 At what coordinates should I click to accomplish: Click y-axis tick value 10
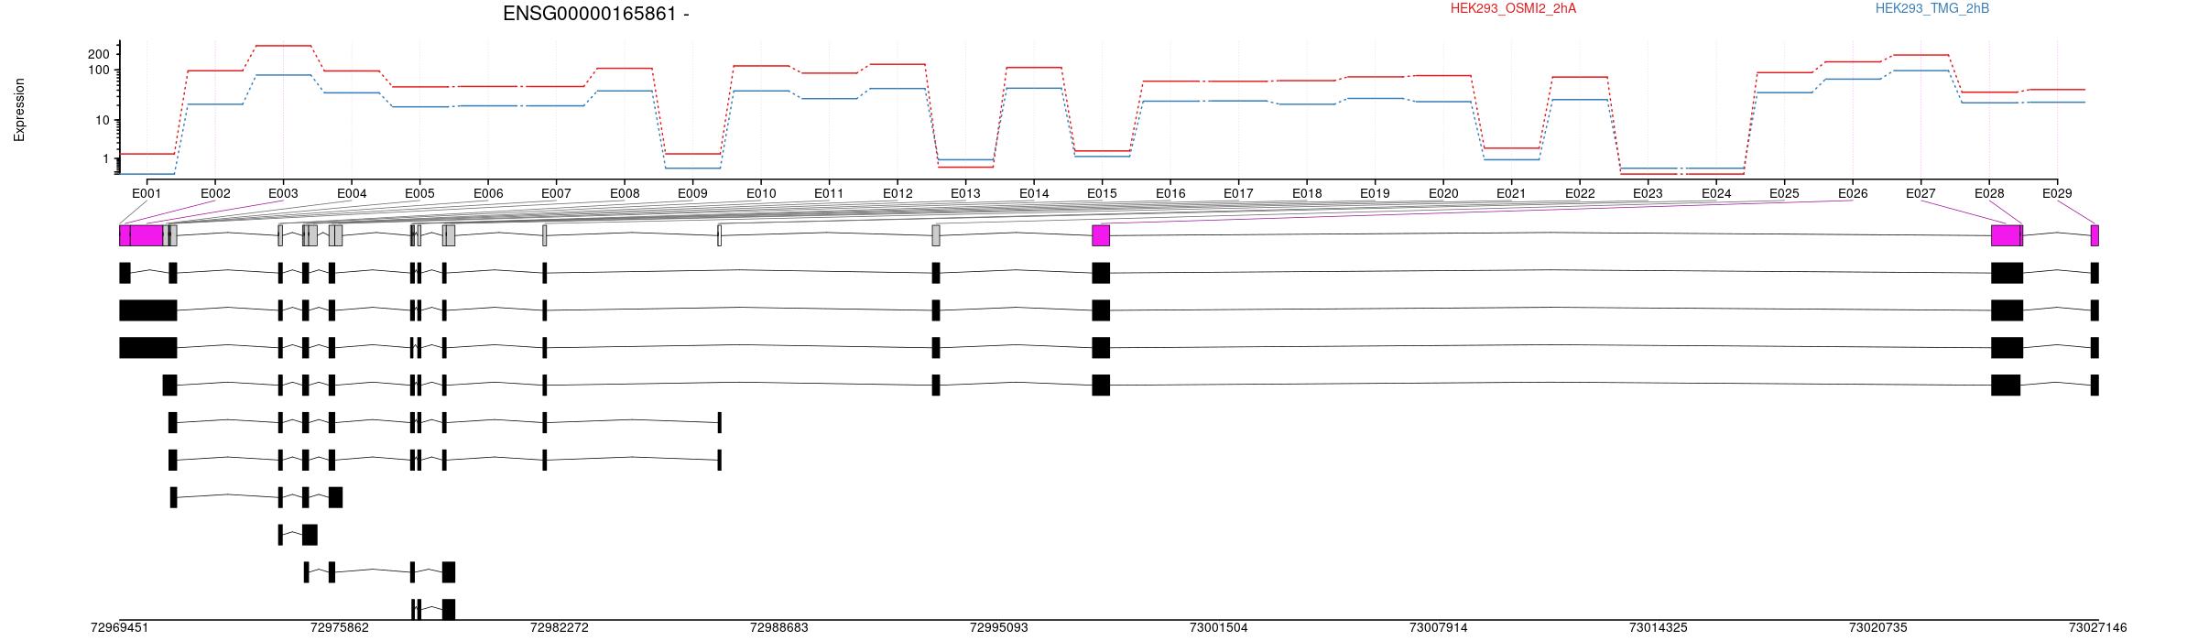click(x=103, y=120)
